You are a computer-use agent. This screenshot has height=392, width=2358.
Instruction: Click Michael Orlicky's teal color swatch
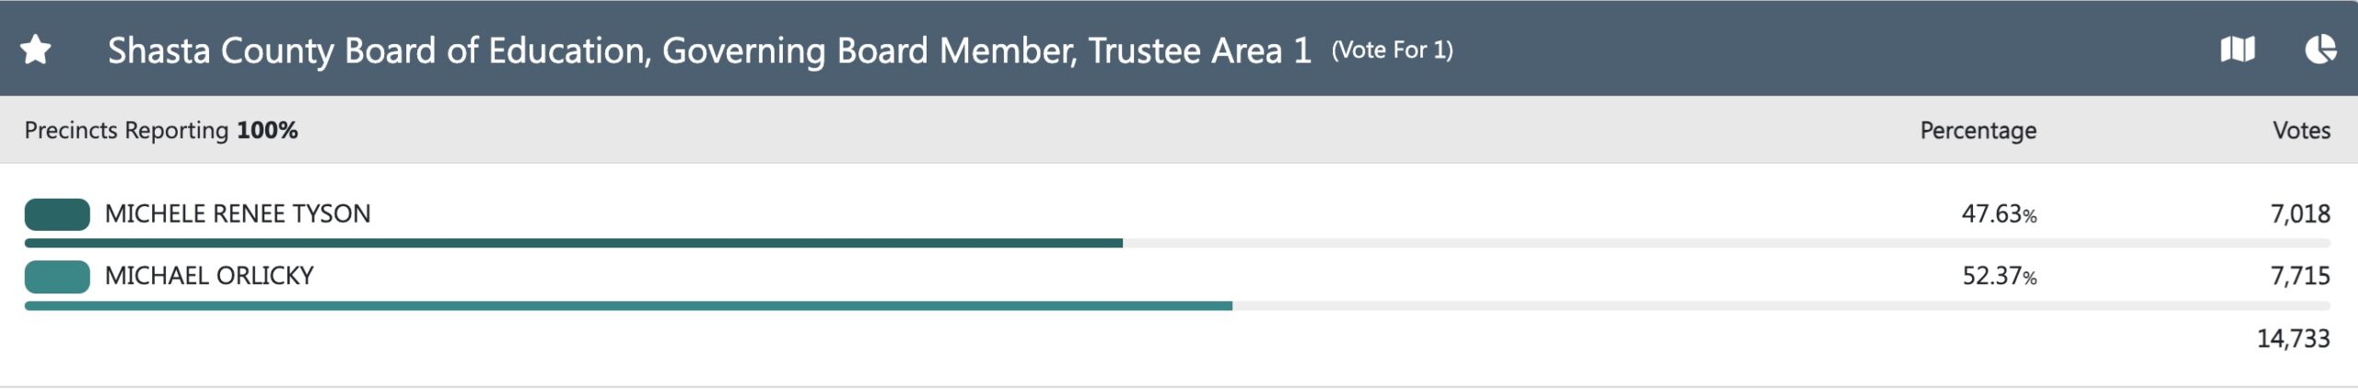click(x=57, y=276)
